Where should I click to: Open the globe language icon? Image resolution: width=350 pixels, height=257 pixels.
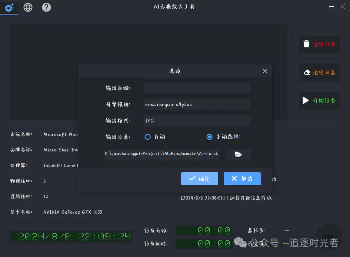pos(28,7)
